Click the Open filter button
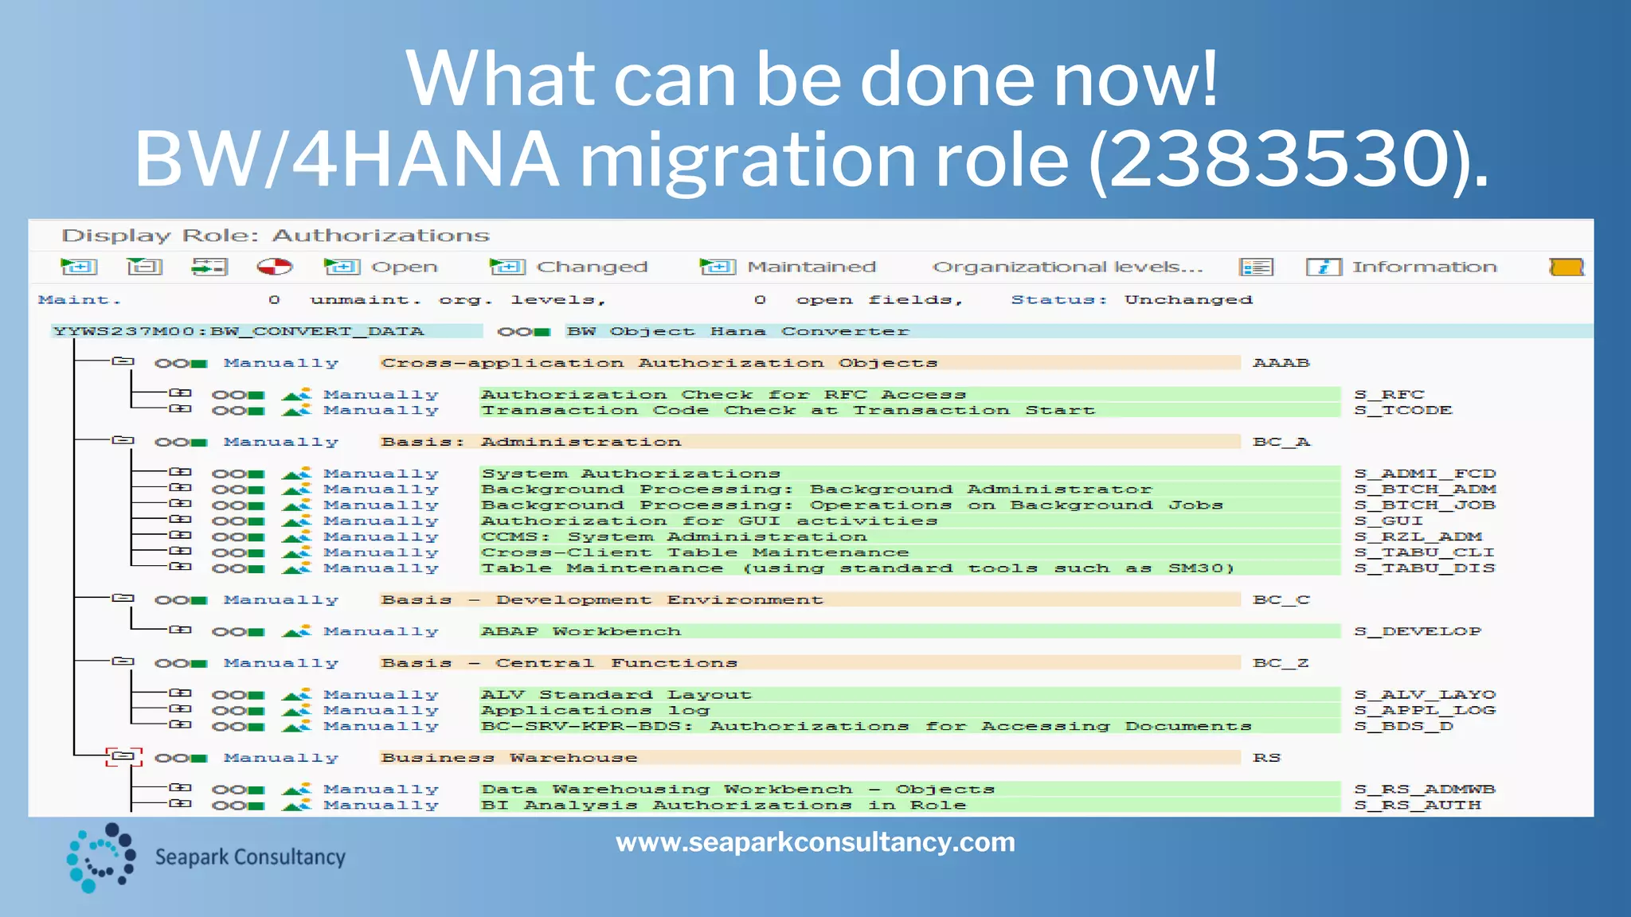This screenshot has height=917, width=1631. pos(381,267)
